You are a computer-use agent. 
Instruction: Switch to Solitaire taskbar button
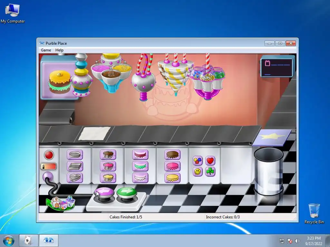(x=29, y=241)
